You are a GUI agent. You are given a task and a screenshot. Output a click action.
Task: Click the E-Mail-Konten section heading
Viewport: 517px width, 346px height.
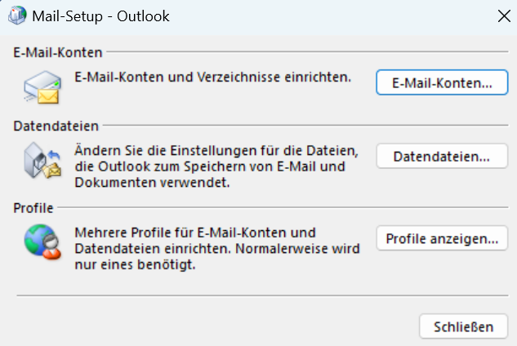[x=58, y=52]
